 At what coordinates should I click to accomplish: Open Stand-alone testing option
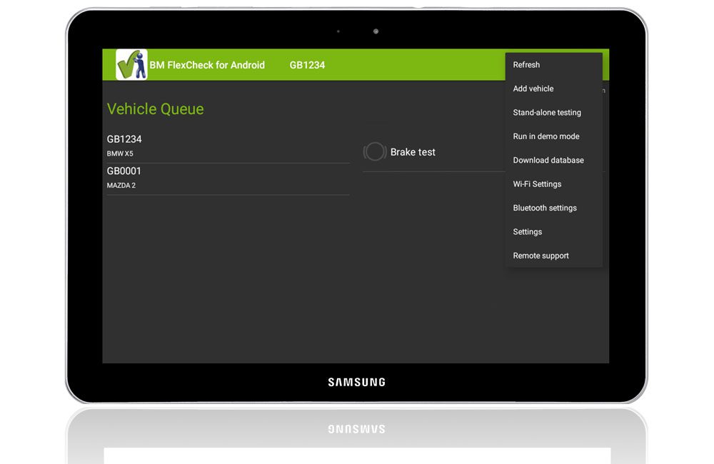(x=547, y=113)
